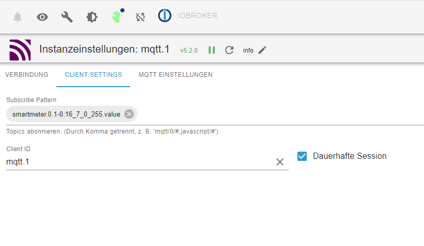Click the purple MQTT adapter icon
This screenshot has width=424, height=246.
20,50
